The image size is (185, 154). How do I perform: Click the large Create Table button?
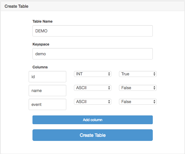(x=92, y=135)
